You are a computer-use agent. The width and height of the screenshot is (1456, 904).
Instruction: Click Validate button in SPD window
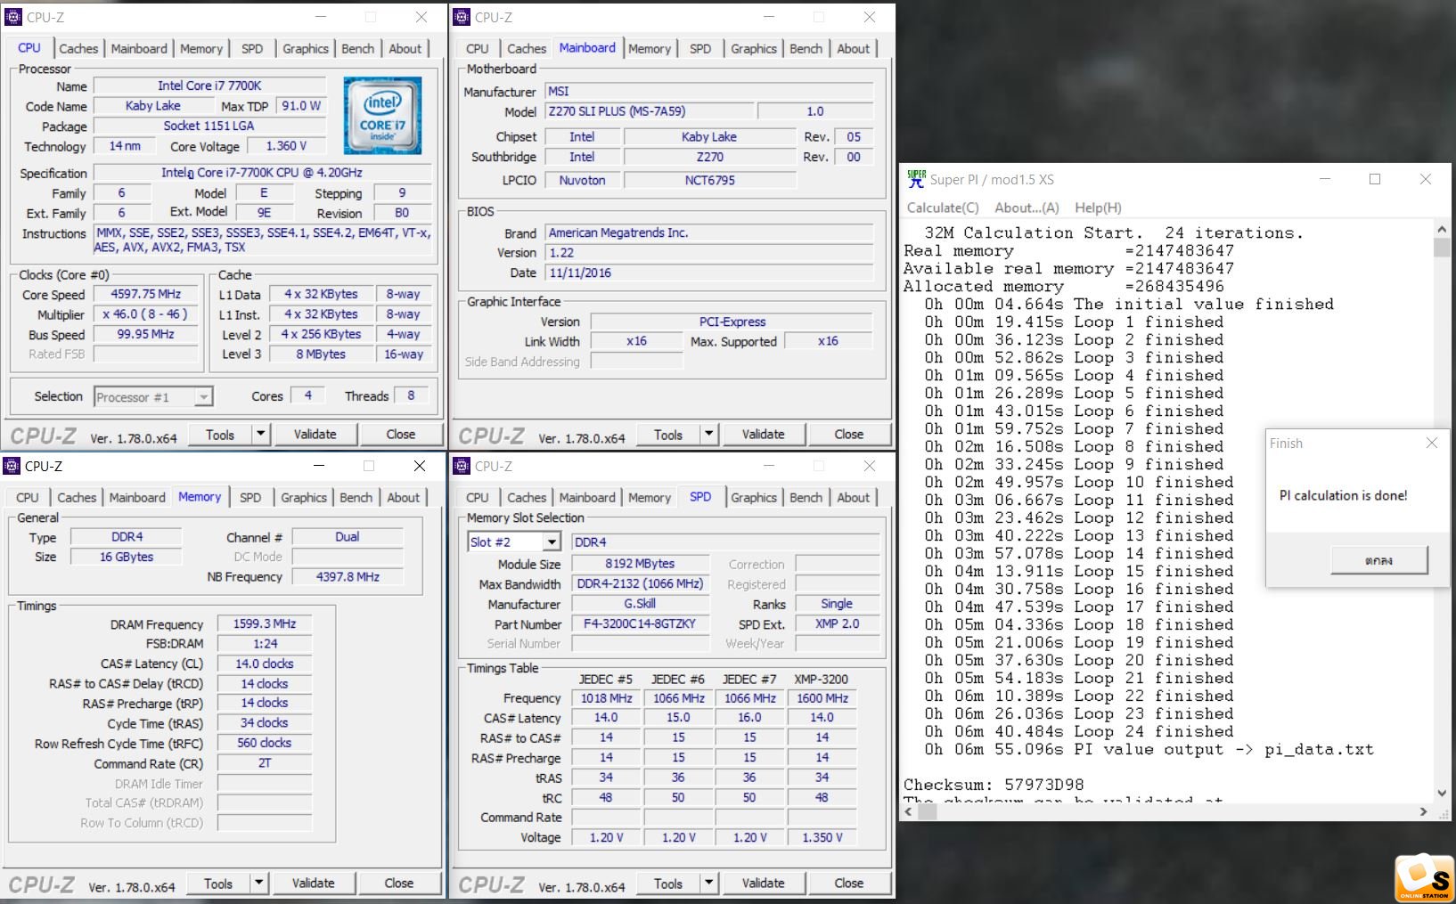point(764,883)
